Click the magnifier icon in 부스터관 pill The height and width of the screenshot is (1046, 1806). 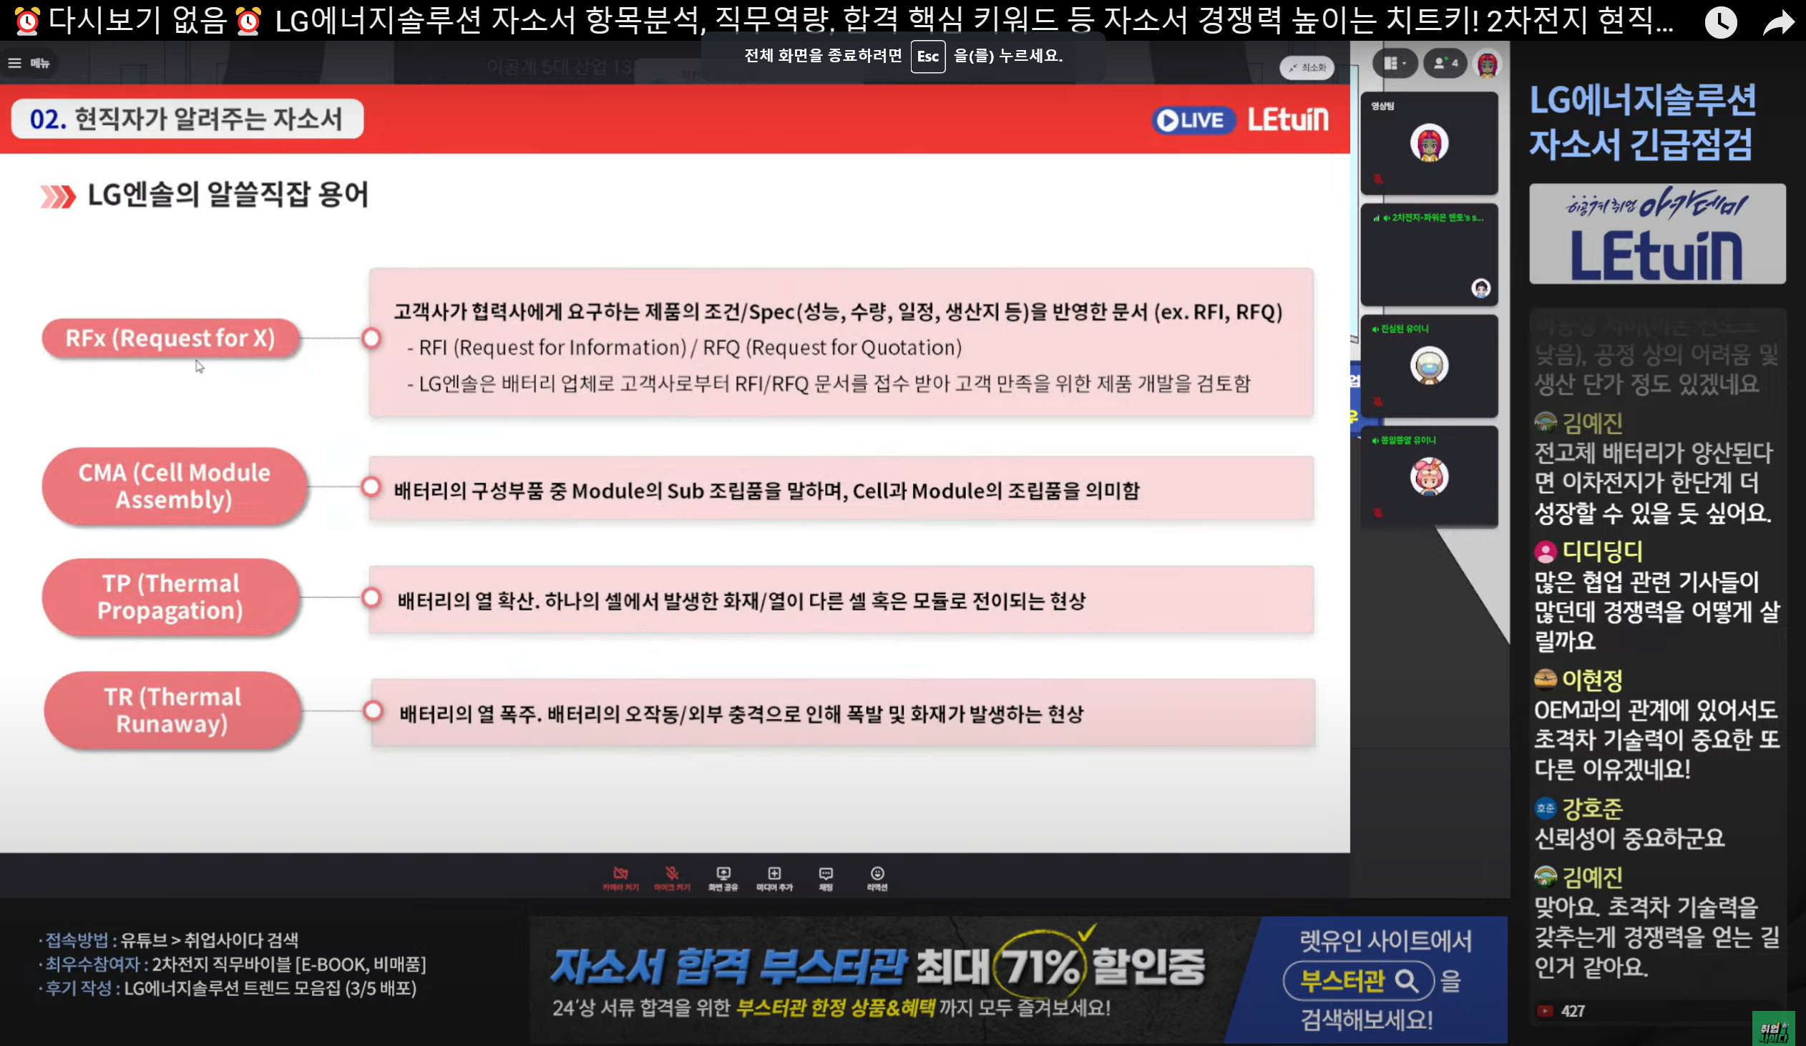click(x=1407, y=981)
